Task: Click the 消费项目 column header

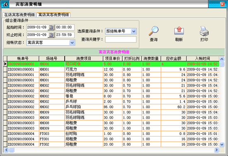Action: (x=84, y=59)
